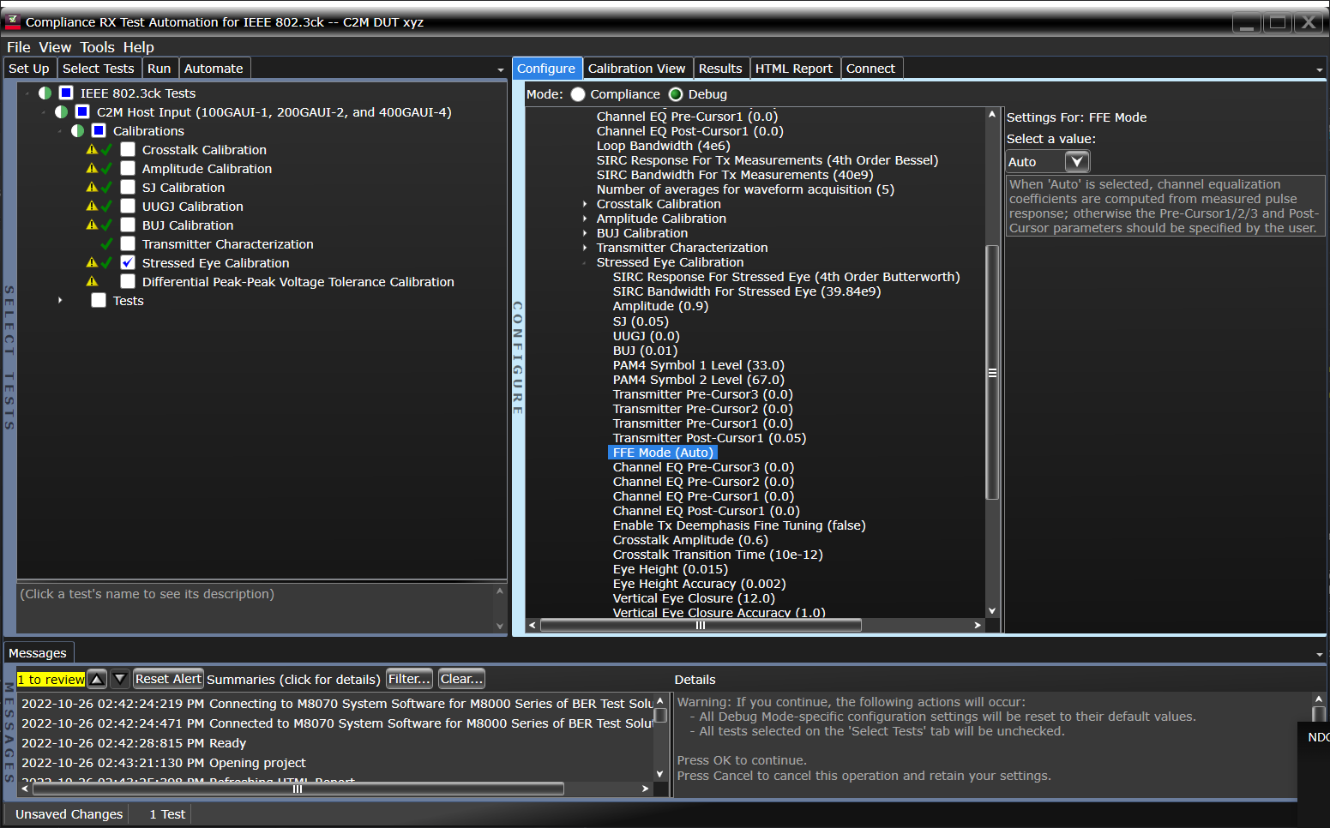The image size is (1330, 828).
Task: Select Compliance mode radio button
Action: [x=578, y=94]
